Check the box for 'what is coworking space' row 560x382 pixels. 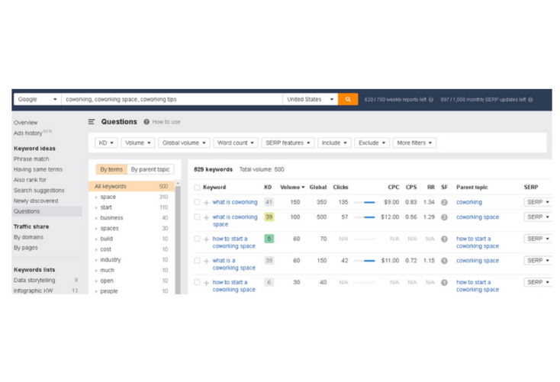[197, 217]
